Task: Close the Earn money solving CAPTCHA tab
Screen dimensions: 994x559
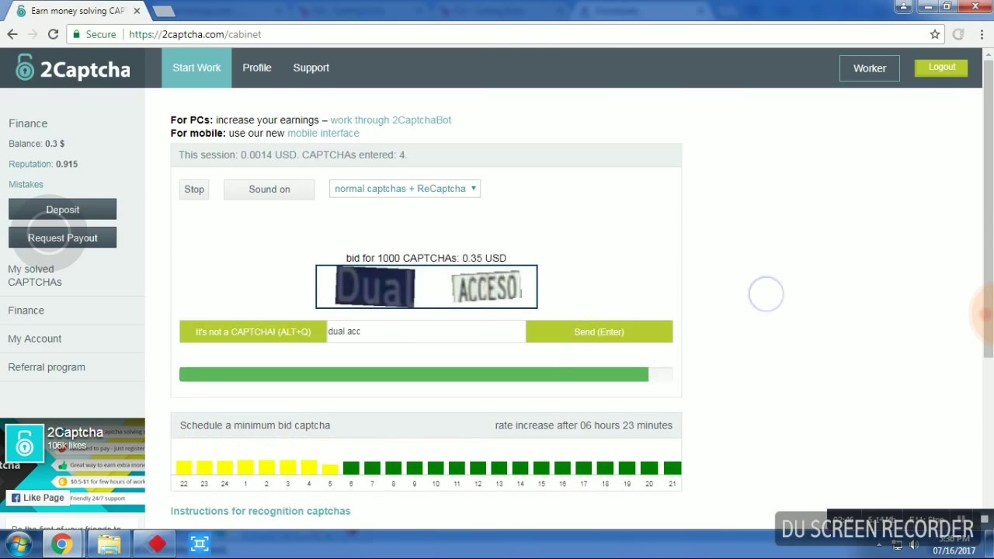Action: 137,11
